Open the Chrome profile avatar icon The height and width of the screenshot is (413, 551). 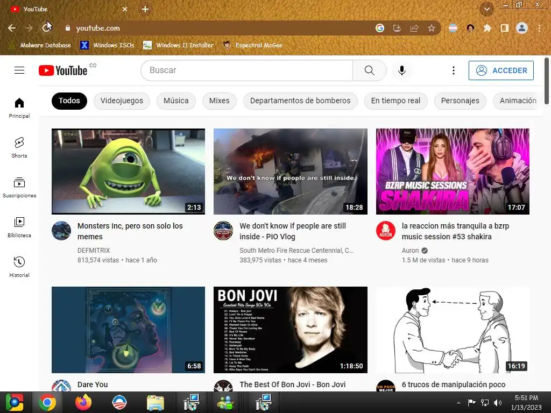[x=522, y=28]
